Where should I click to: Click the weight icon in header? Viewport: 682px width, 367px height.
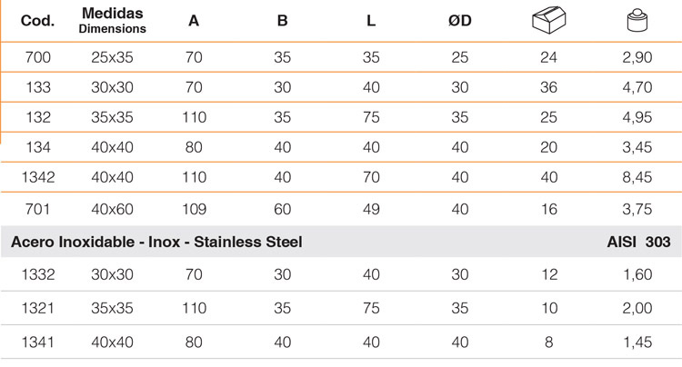[x=637, y=20]
